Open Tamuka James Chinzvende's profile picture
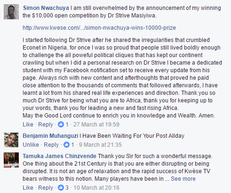This screenshot has height=193, width=231. [x=11, y=160]
